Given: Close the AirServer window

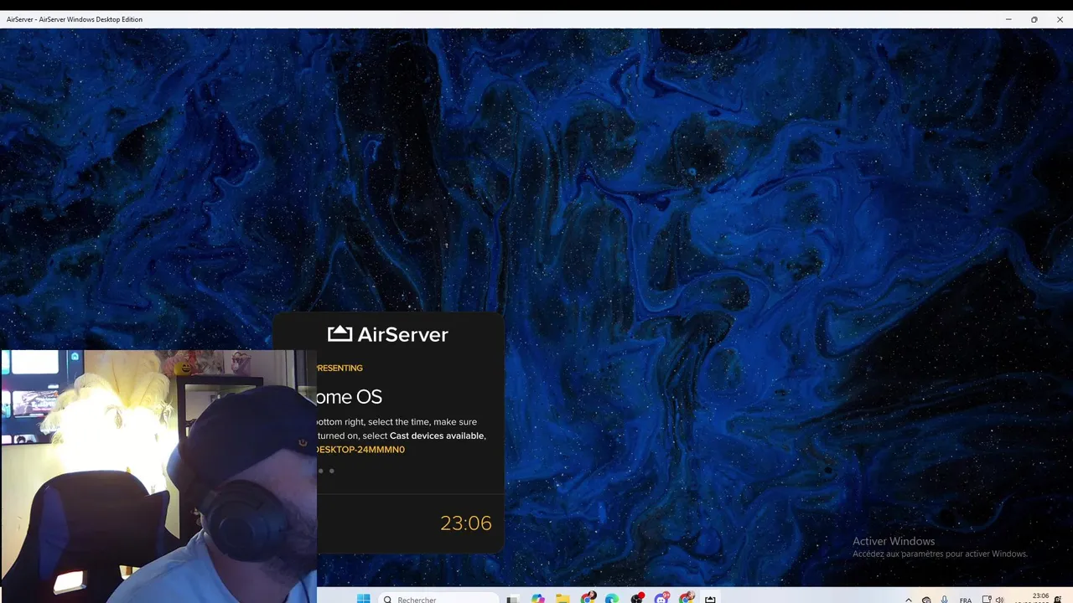Looking at the screenshot, I should point(1060,19).
